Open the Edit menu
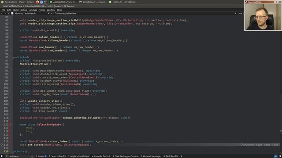 pos(9,10)
